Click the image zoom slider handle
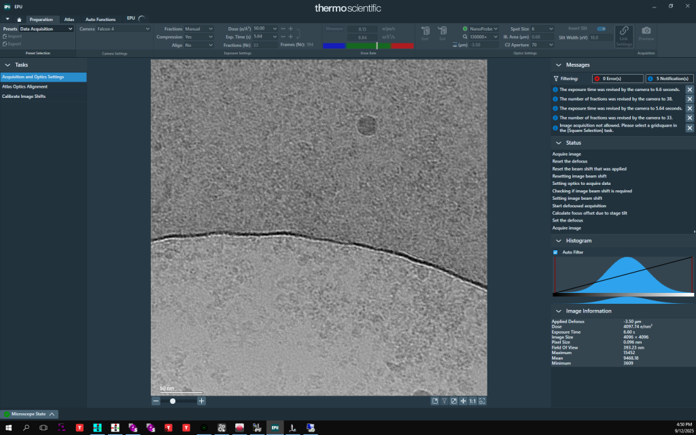Image resolution: width=696 pixels, height=435 pixels. (173, 401)
